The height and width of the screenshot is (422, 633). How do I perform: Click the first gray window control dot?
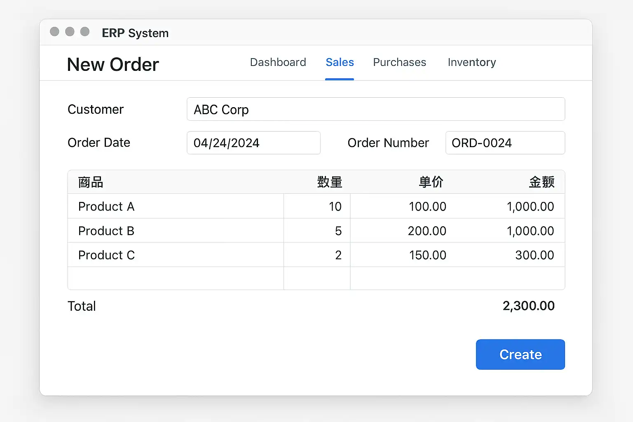[x=54, y=32]
